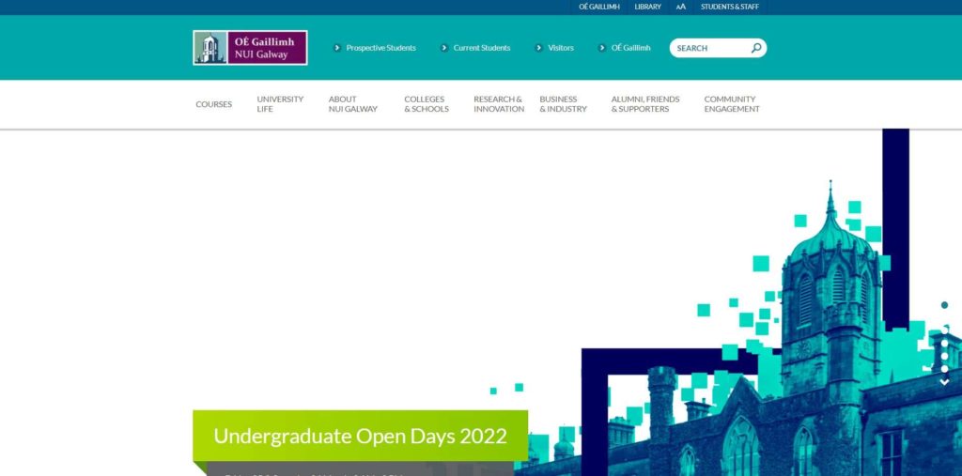This screenshot has height=476, width=962.
Task: Open Business & Industry menu
Action: pos(564,104)
